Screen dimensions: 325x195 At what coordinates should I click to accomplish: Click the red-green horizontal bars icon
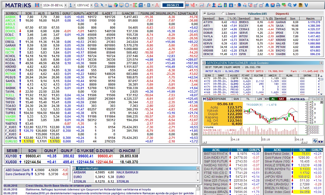pos(135,5)
